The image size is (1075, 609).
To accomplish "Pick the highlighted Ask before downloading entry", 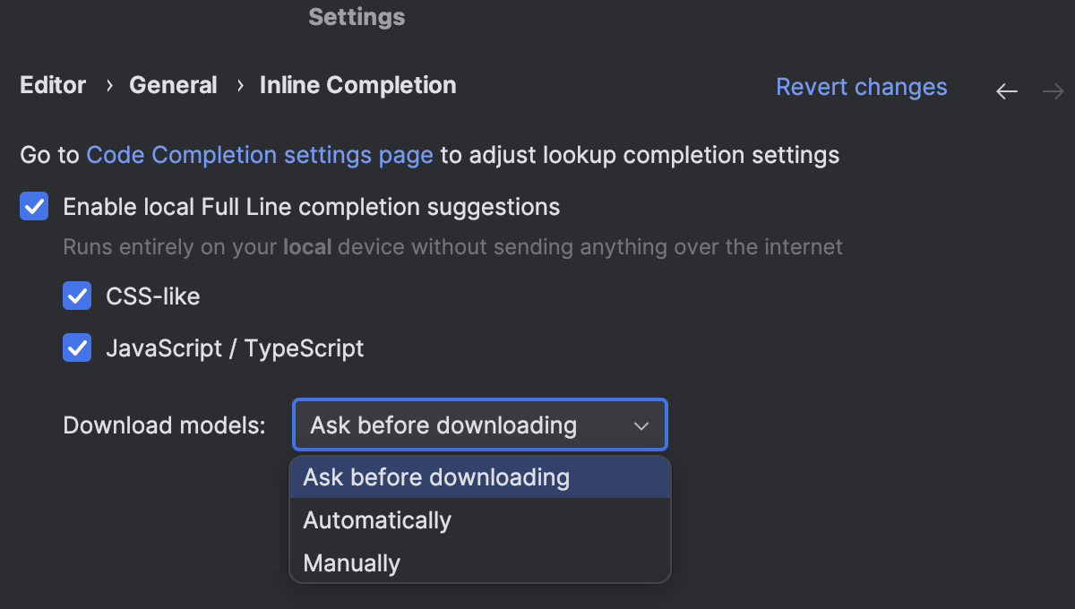I will [437, 477].
